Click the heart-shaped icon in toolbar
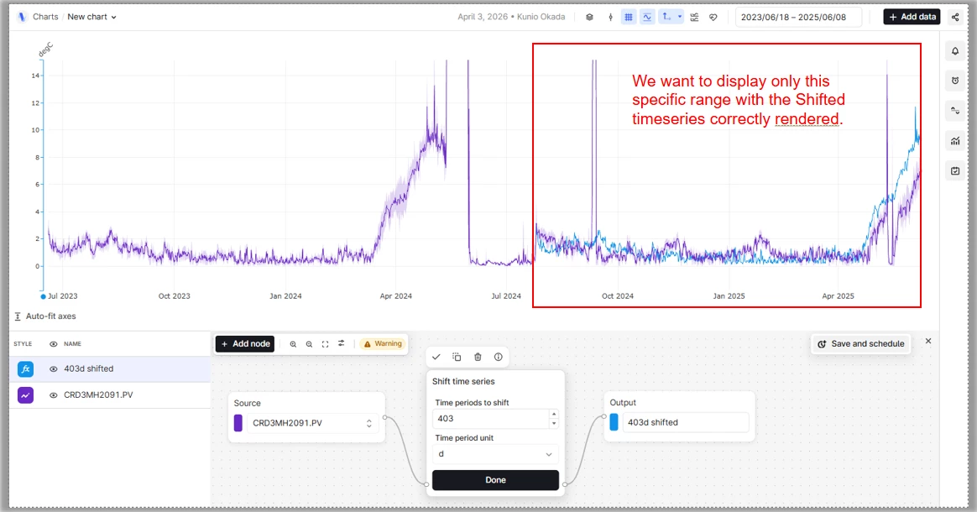 point(713,18)
